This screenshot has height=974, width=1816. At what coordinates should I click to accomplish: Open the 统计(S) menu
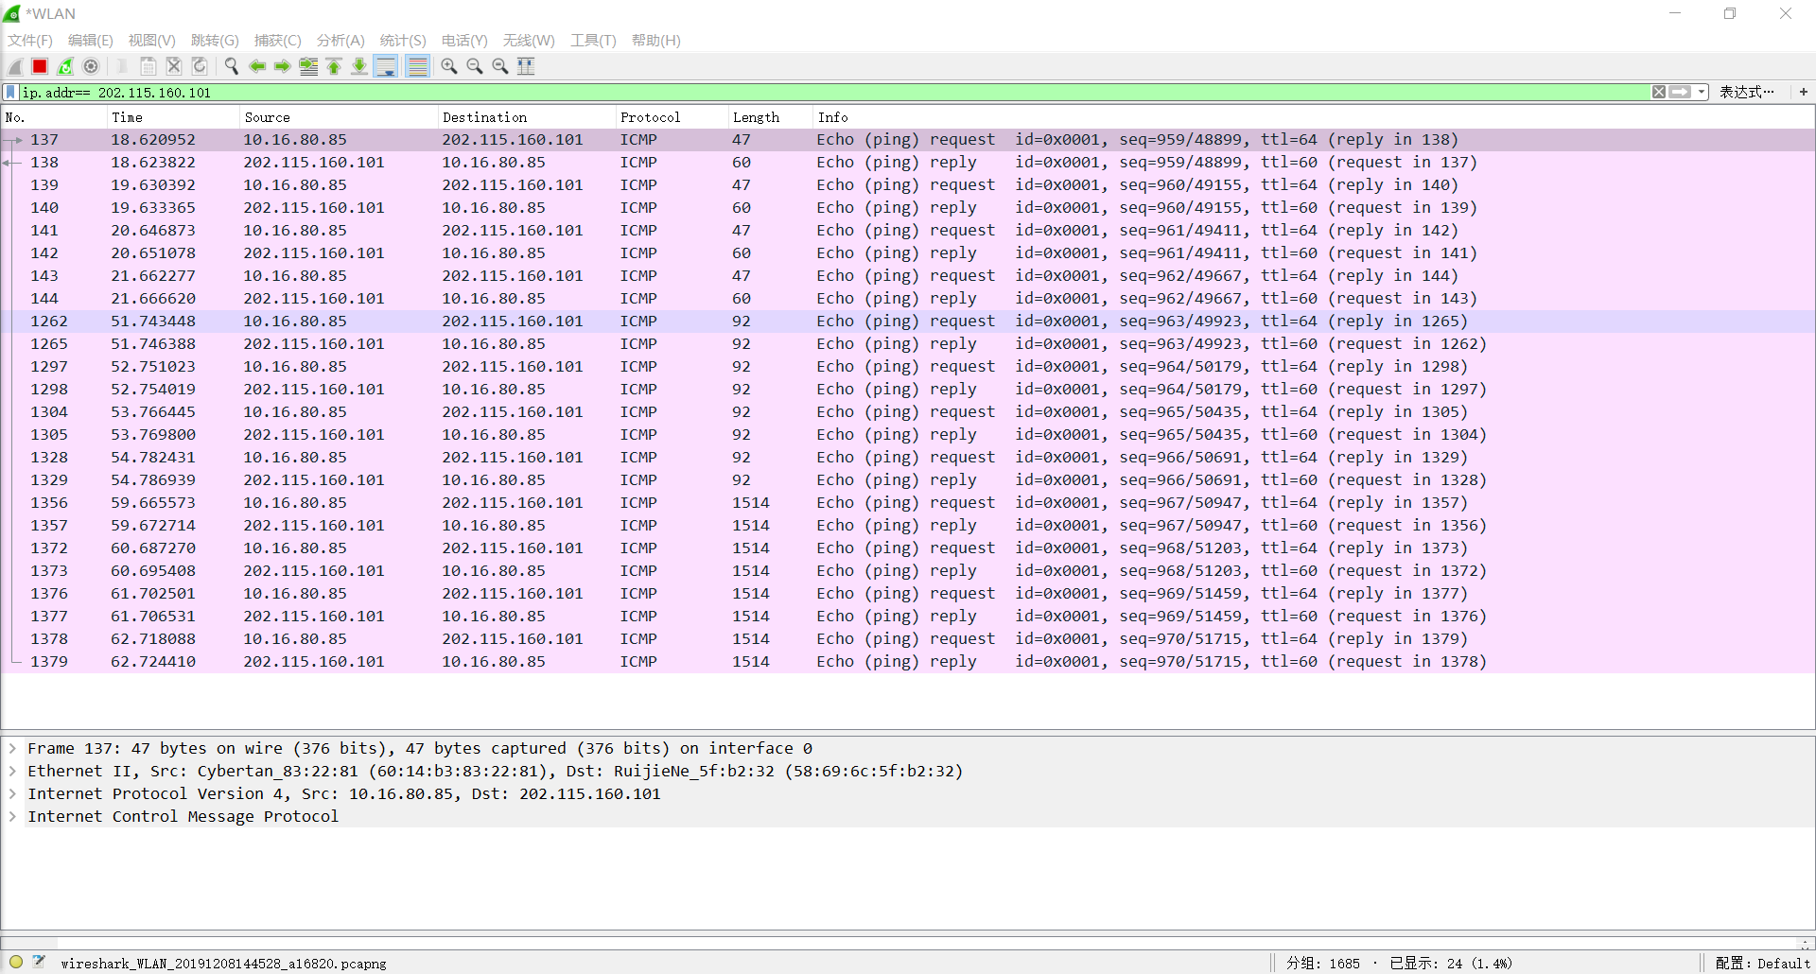(403, 41)
